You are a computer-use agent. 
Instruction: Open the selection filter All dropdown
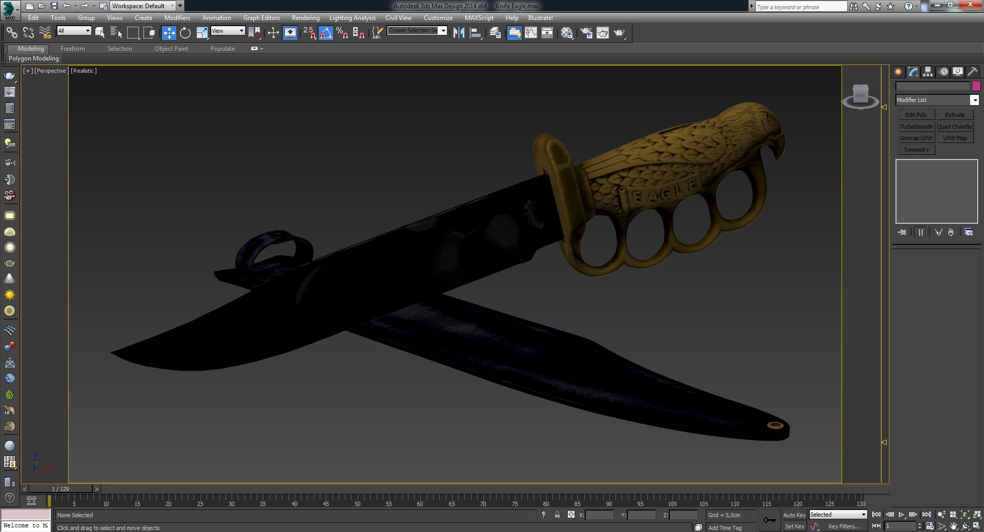coord(74,31)
